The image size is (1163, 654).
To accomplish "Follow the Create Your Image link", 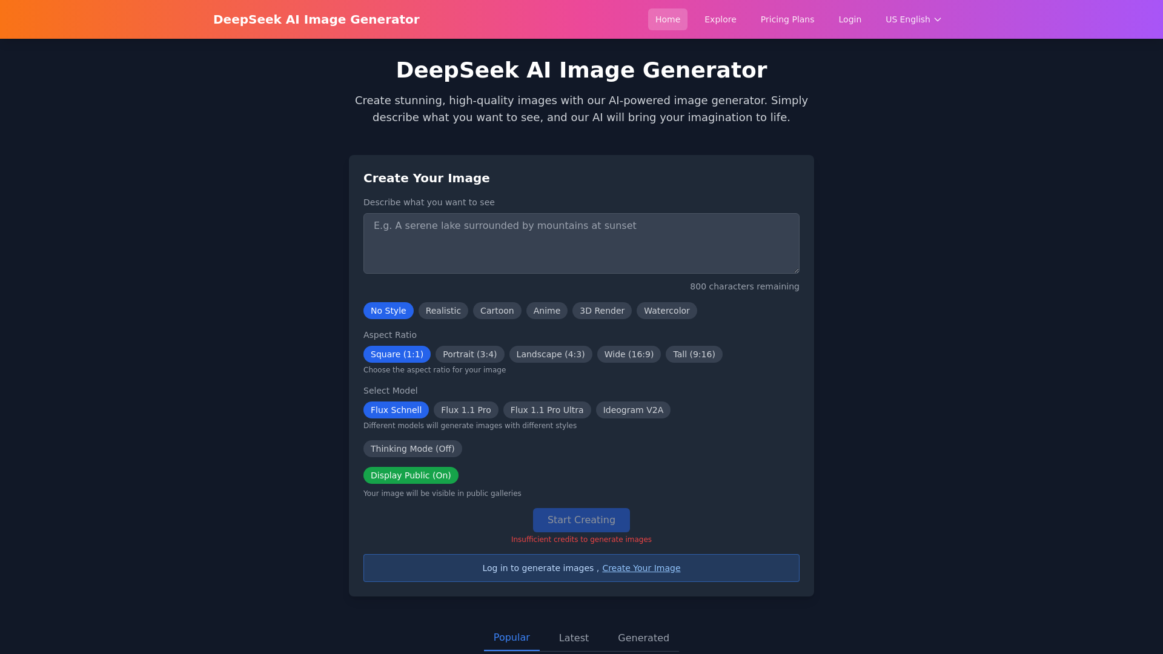I will coord(641,568).
